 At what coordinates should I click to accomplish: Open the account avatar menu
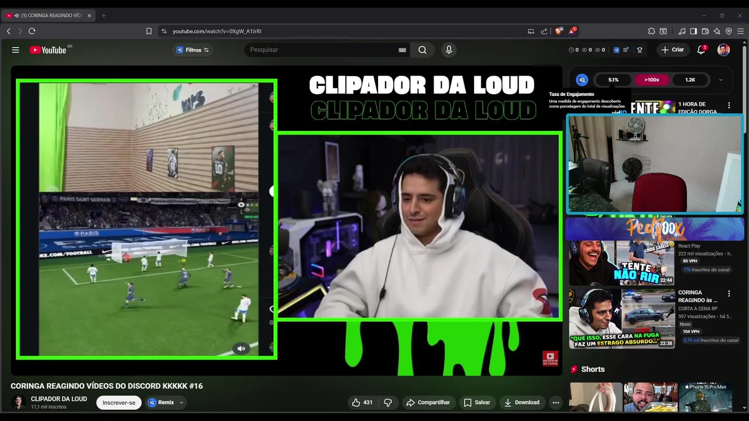coord(723,50)
